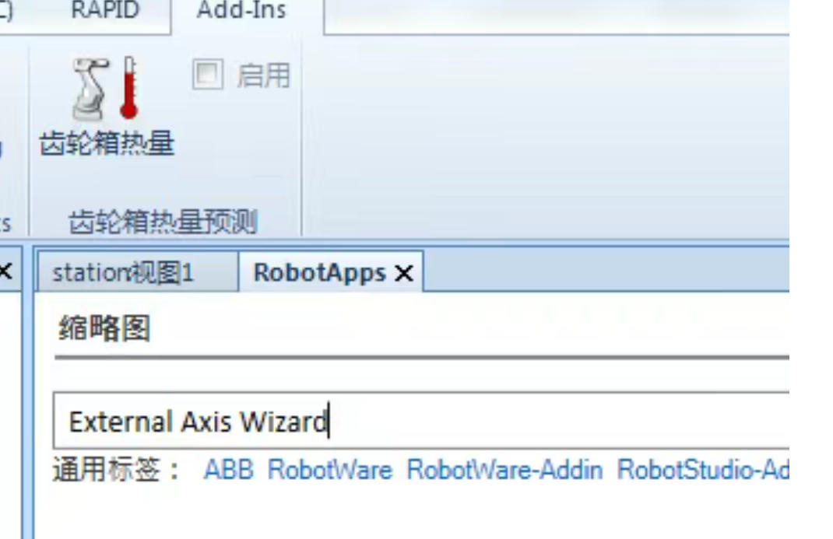Select the RobotWare-Addin tag link
This screenshot has height=539, width=833.
click(x=504, y=470)
